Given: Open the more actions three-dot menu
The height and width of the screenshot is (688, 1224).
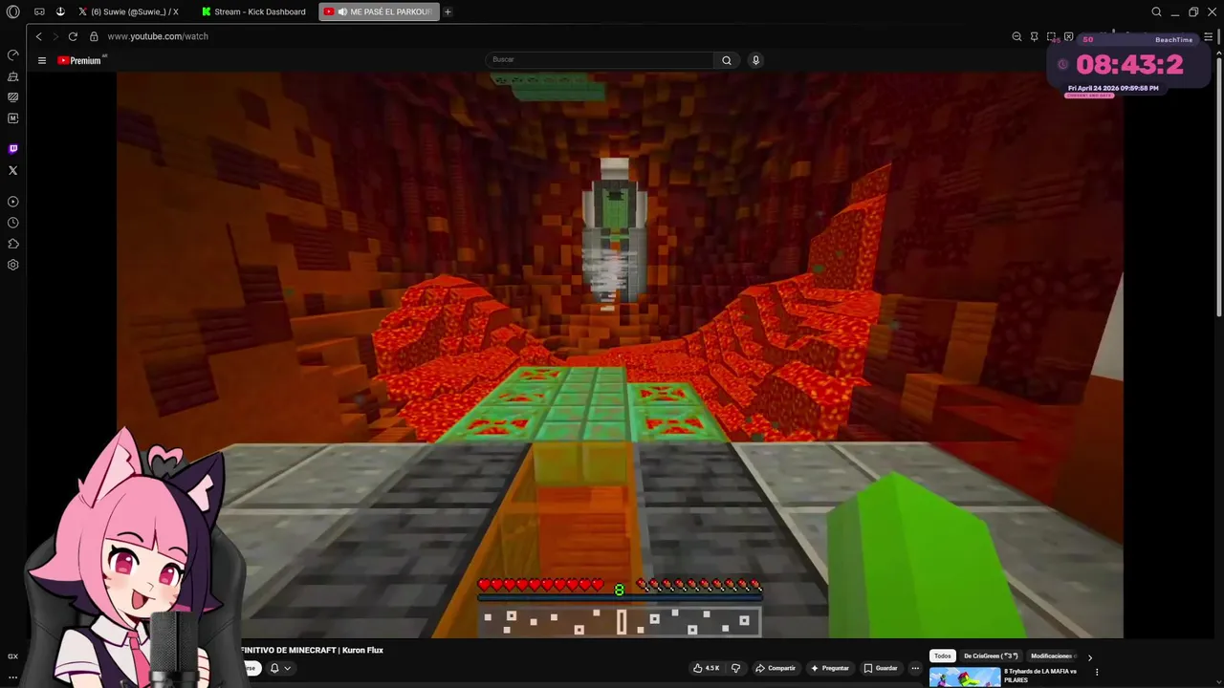Looking at the screenshot, I should click(x=915, y=668).
